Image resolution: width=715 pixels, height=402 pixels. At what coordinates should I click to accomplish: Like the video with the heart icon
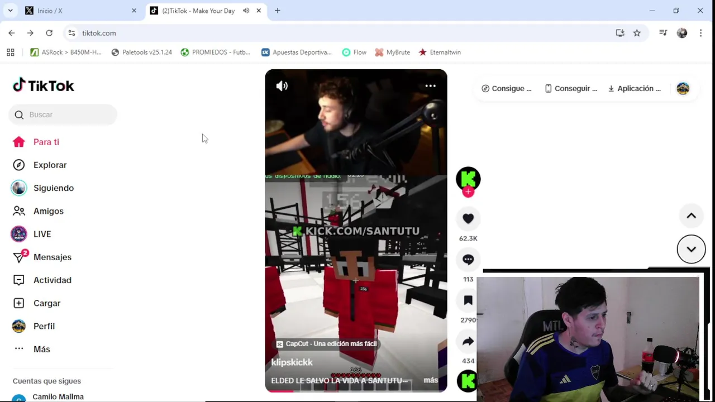(468, 219)
